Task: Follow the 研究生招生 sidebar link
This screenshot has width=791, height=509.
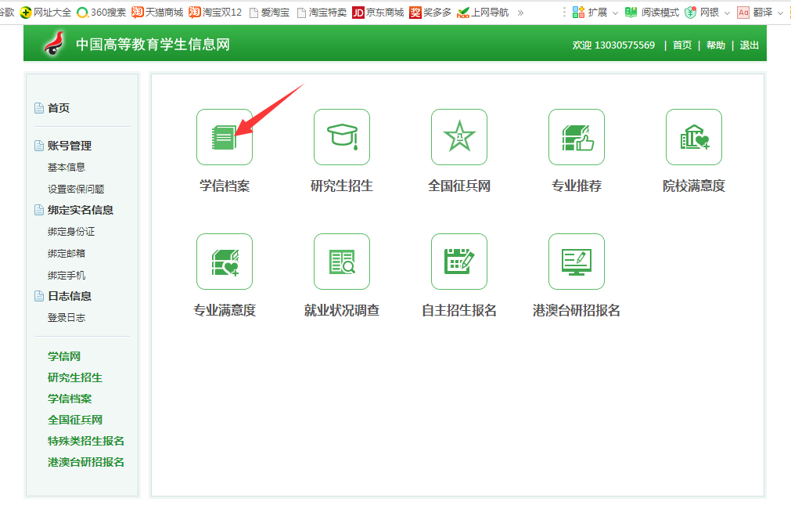Action: pos(75,377)
